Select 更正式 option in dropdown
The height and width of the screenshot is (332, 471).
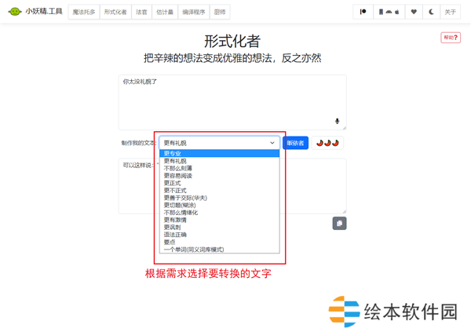pyautogui.click(x=173, y=183)
